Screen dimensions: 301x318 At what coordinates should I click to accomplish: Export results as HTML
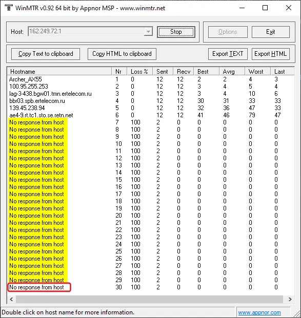tap(271, 54)
